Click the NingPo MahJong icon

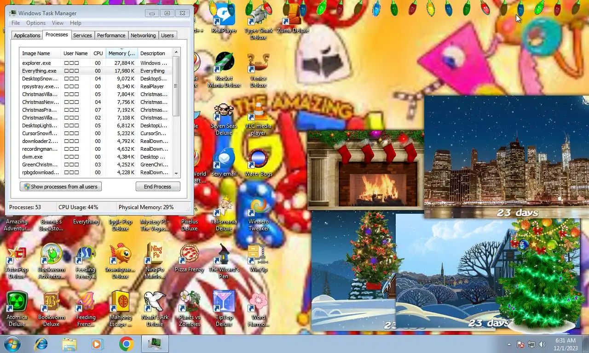click(x=155, y=261)
